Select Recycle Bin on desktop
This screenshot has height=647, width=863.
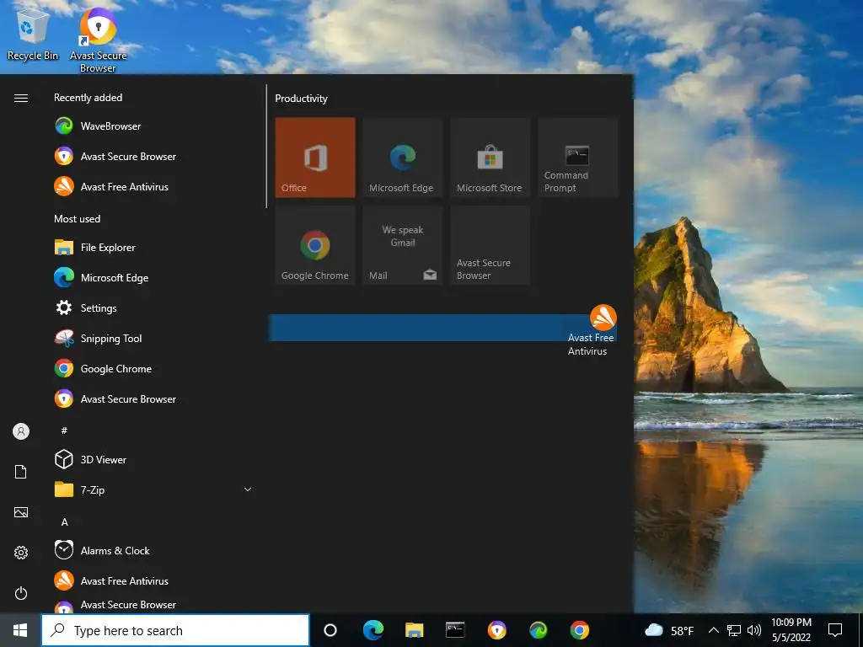[x=33, y=33]
